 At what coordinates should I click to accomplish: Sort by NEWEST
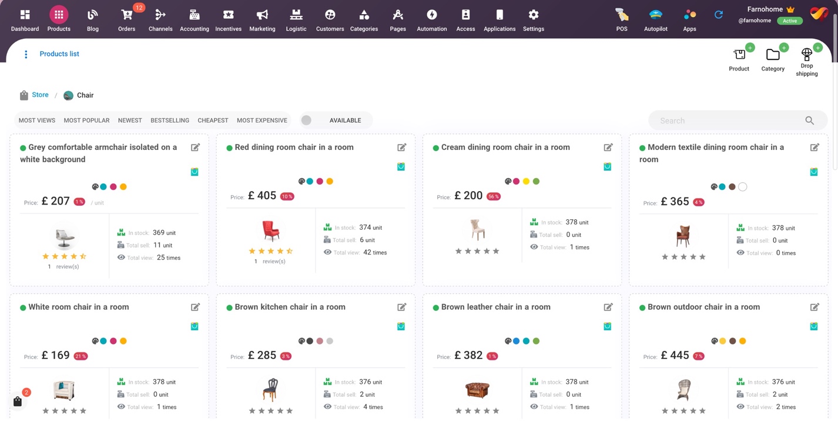pyautogui.click(x=130, y=120)
